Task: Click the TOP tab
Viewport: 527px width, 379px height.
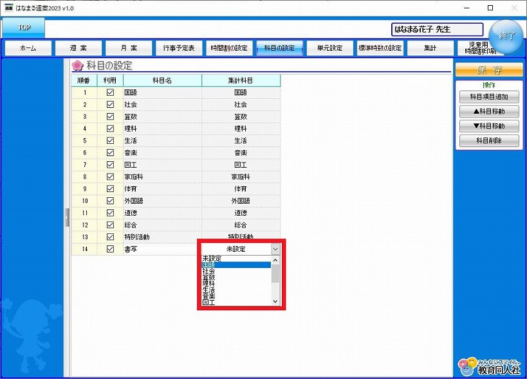Action: coord(24,28)
